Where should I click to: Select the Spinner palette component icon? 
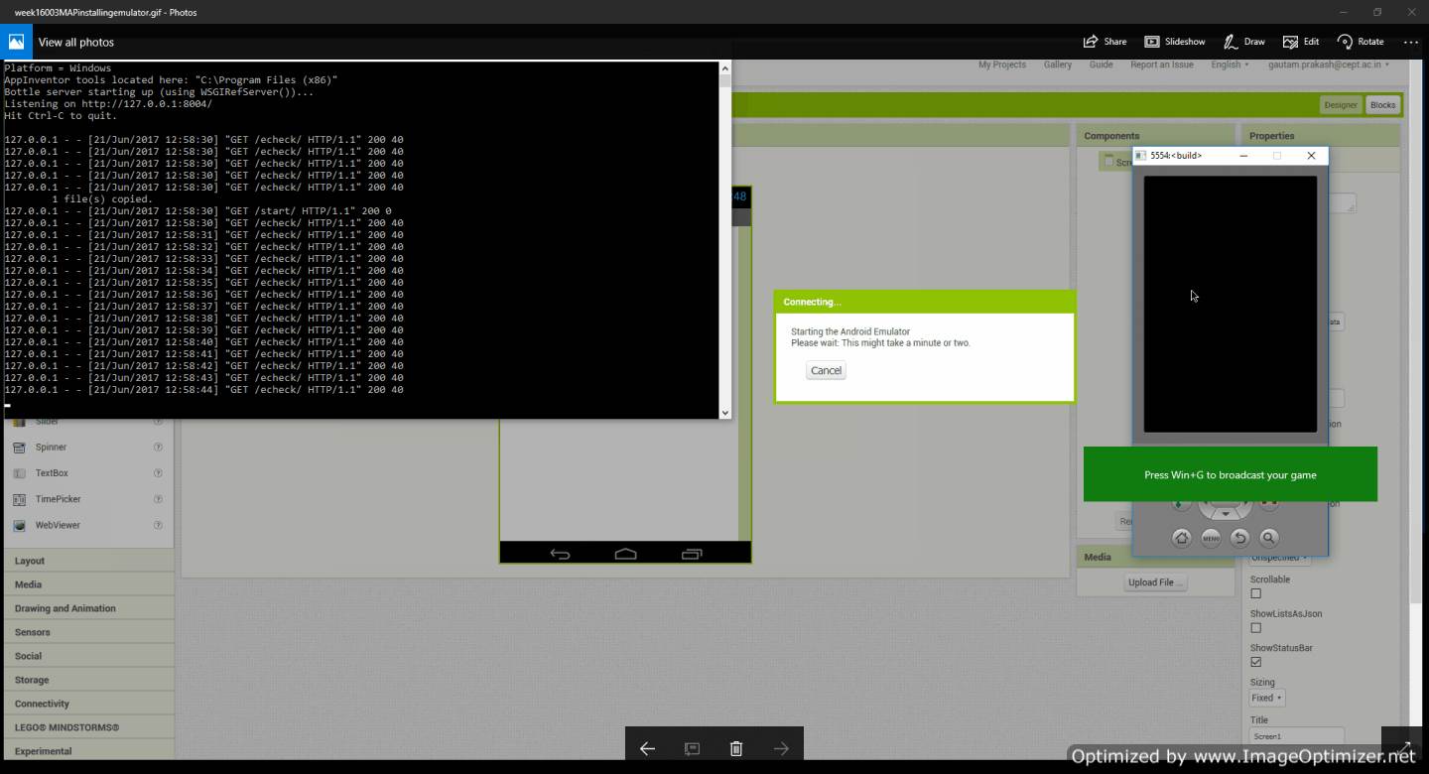[x=19, y=448]
